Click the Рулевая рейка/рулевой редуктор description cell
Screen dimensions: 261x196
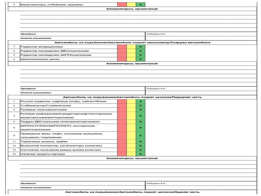click(68, 116)
